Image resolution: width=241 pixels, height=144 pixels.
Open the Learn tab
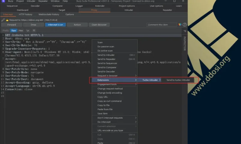point(179,6)
